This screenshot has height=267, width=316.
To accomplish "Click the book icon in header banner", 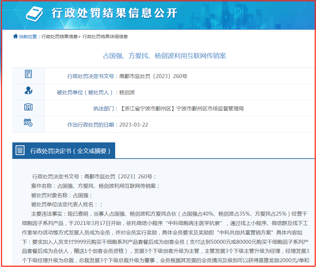I will (34, 14).
